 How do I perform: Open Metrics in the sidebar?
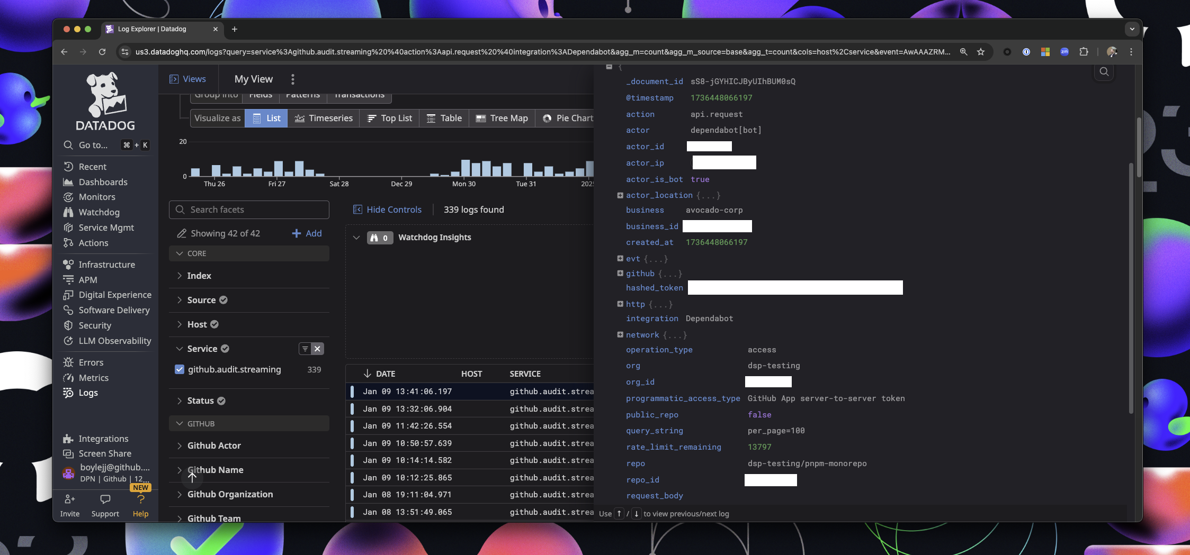click(x=86, y=378)
